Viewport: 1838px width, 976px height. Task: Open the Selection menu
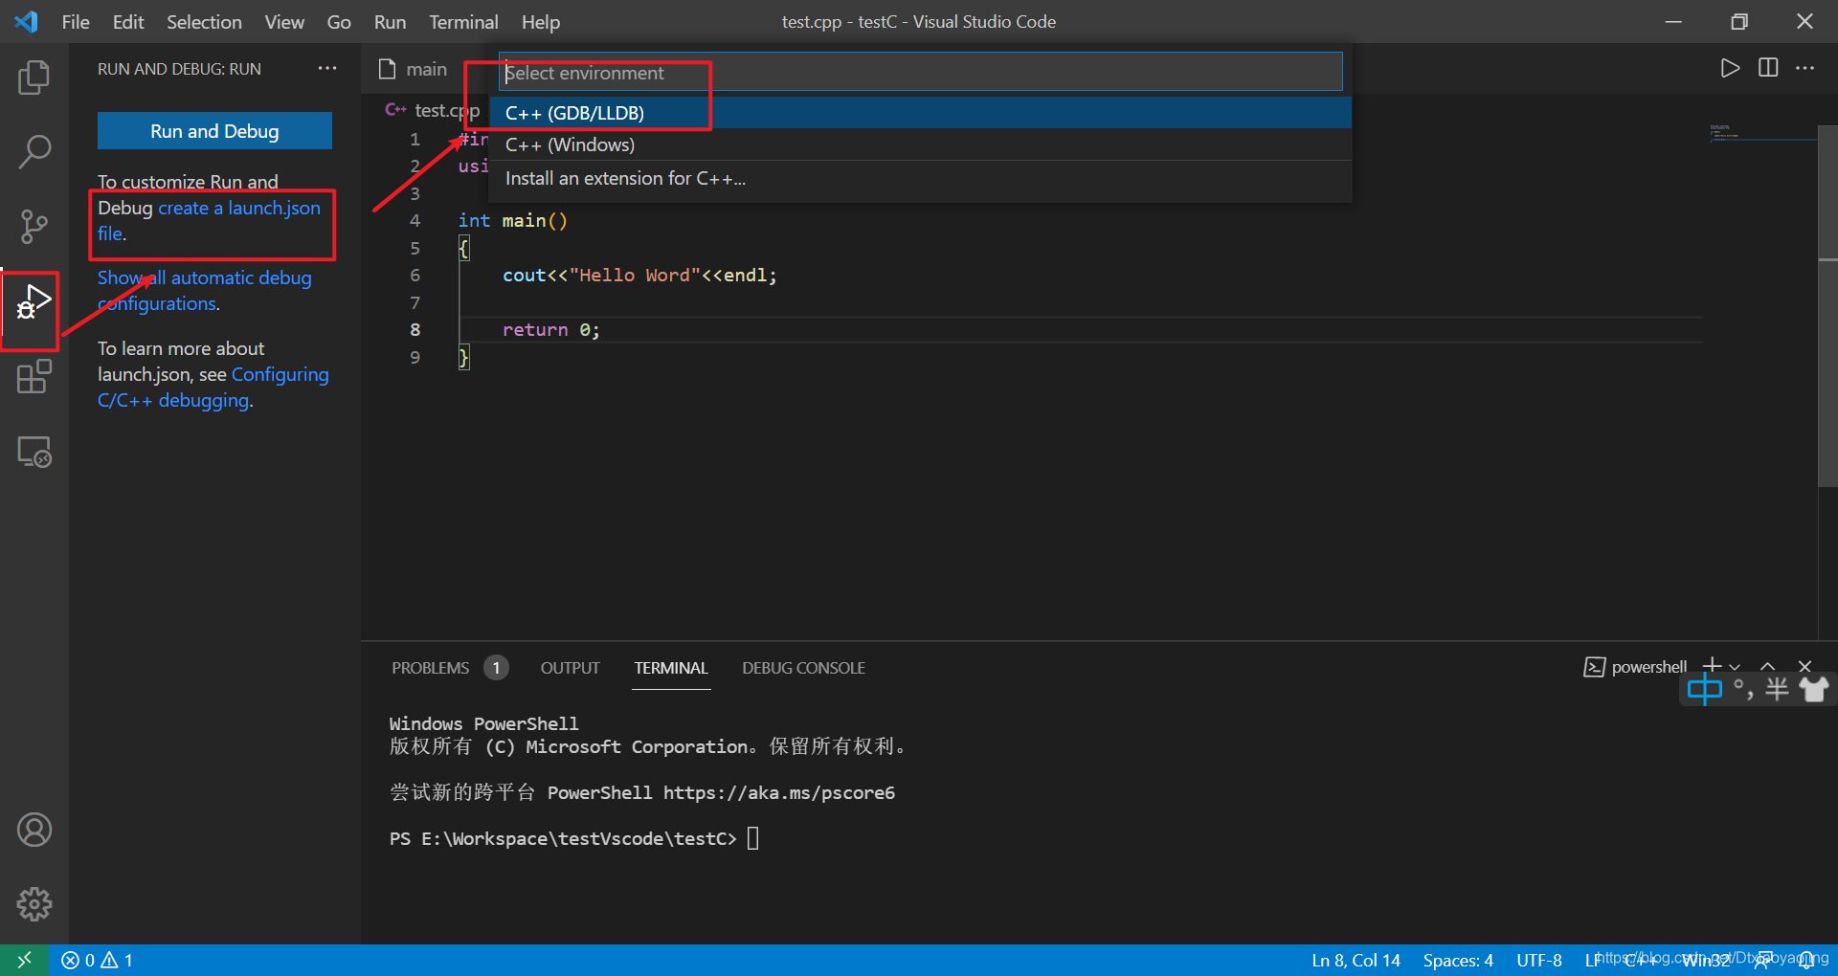click(204, 21)
